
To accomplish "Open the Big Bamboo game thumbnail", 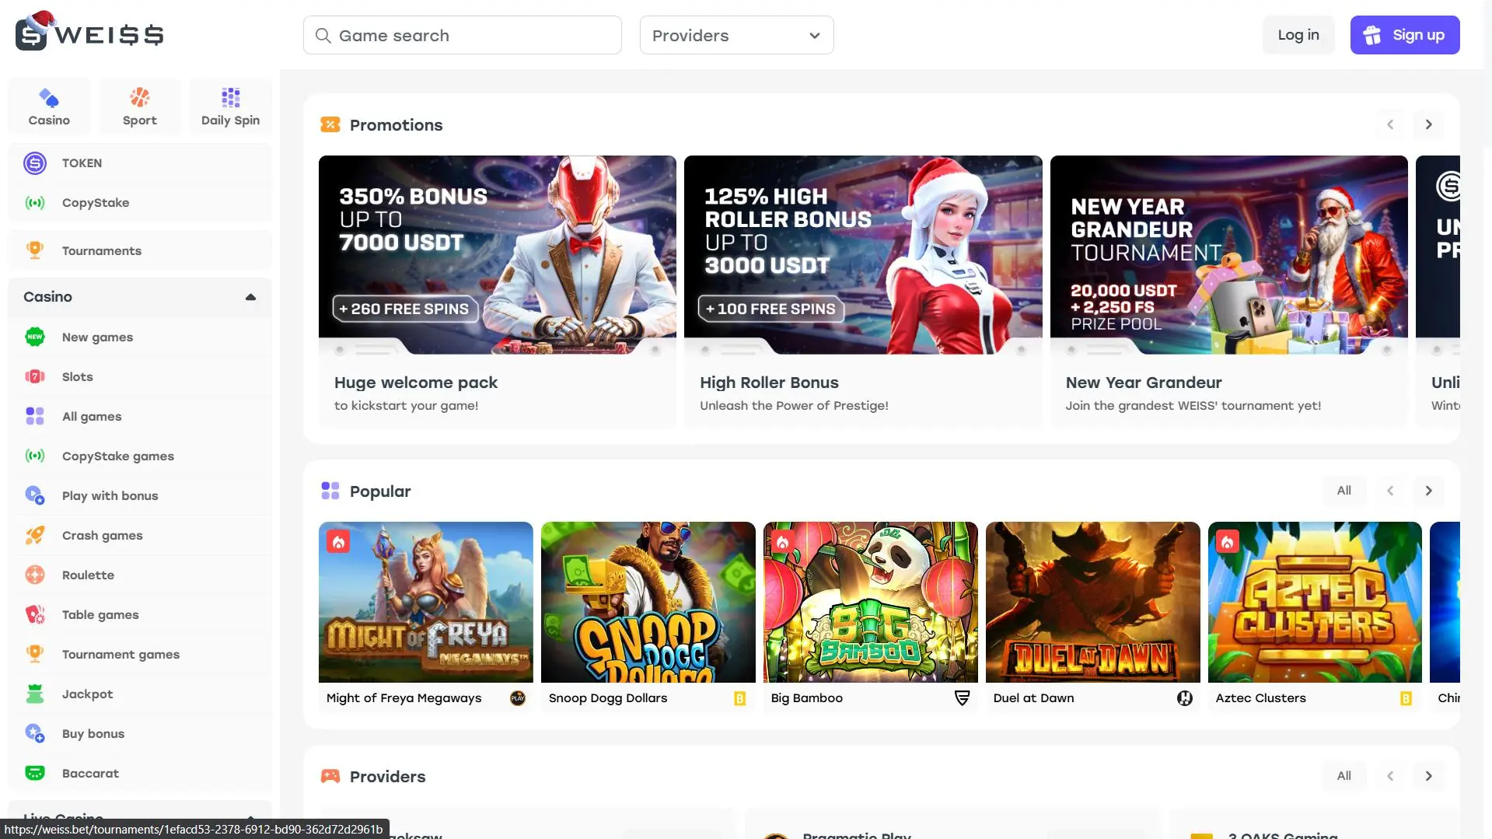I will [870, 603].
